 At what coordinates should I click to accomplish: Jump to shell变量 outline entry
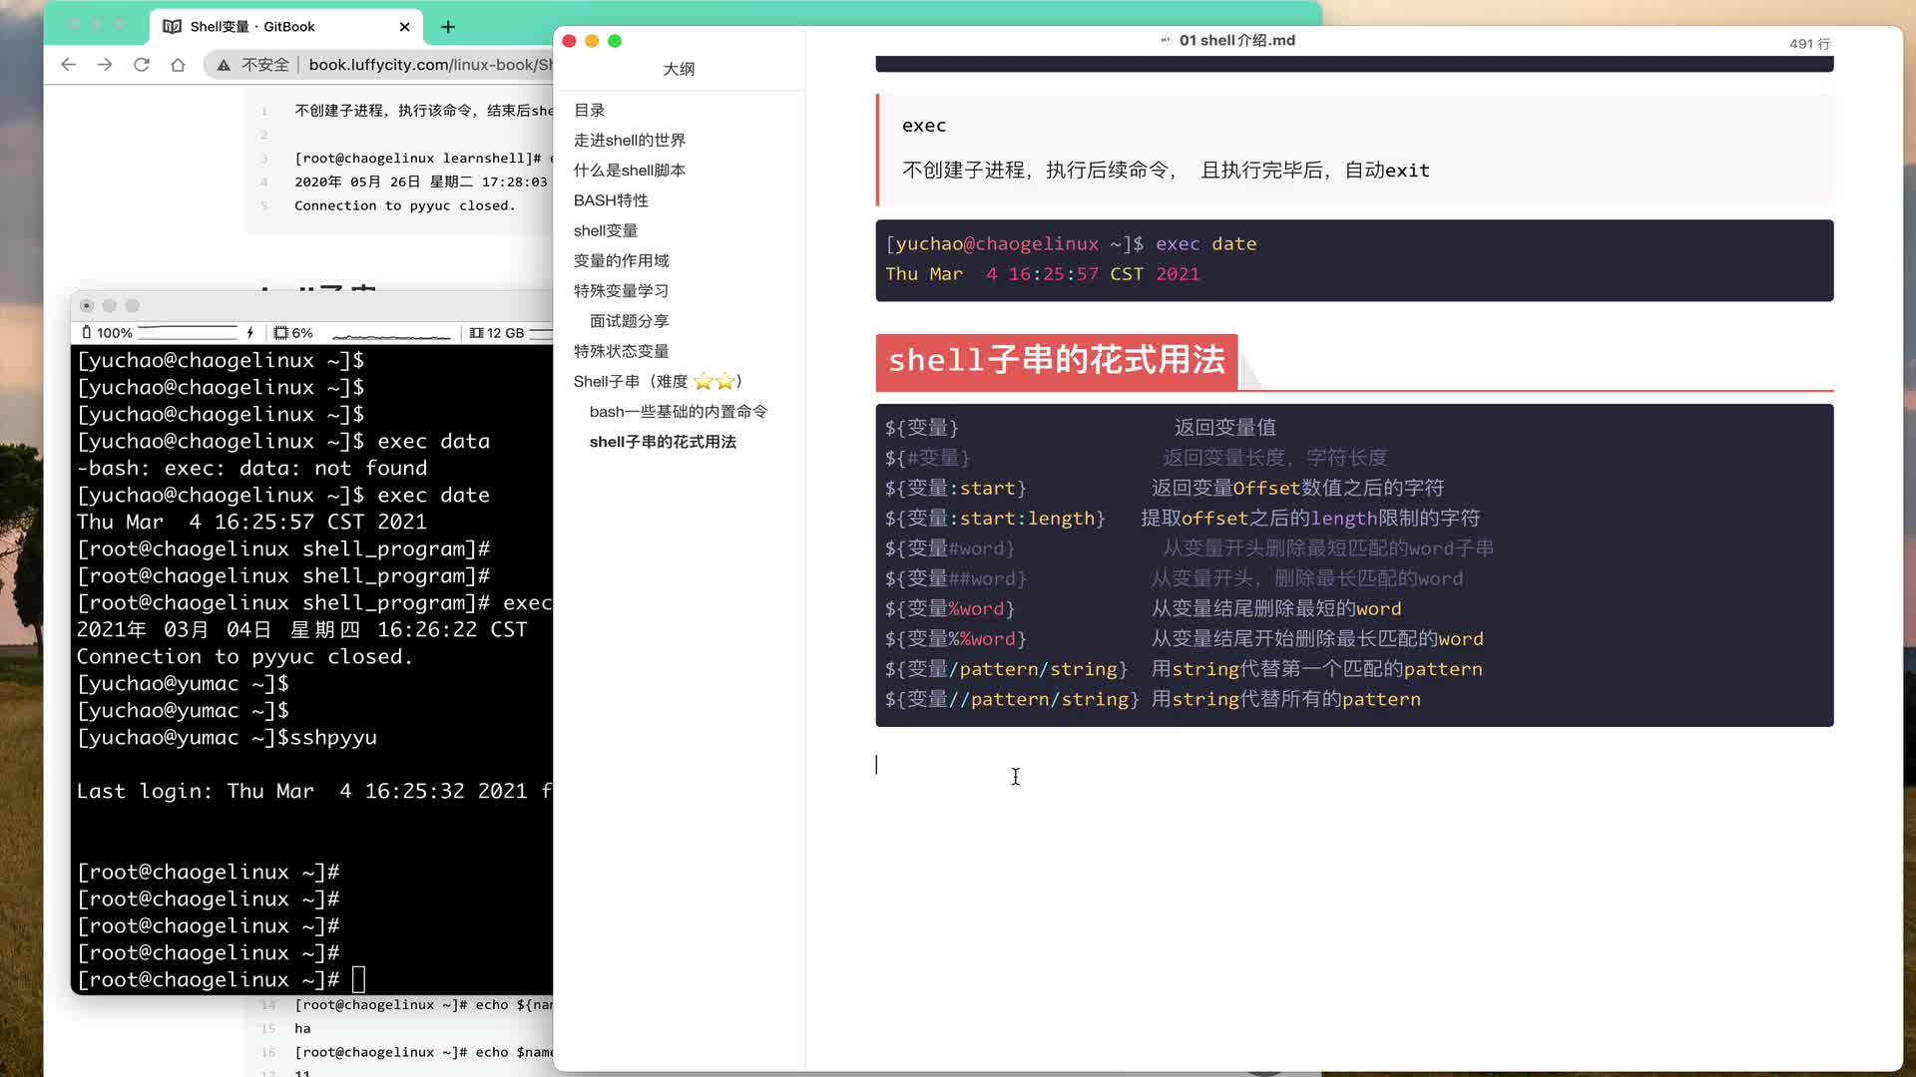click(x=605, y=230)
